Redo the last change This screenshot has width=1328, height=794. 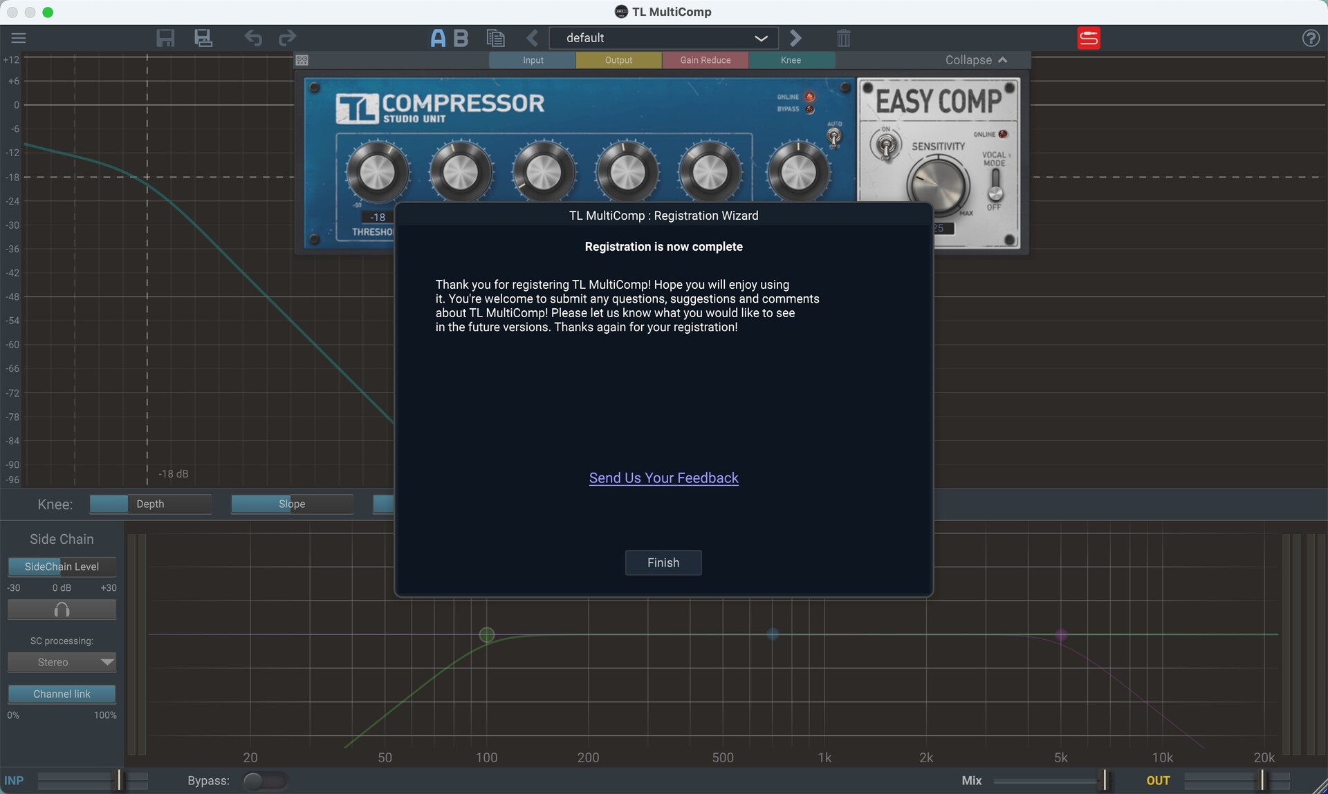[x=287, y=38]
